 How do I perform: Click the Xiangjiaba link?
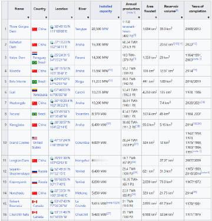(x=16, y=125)
